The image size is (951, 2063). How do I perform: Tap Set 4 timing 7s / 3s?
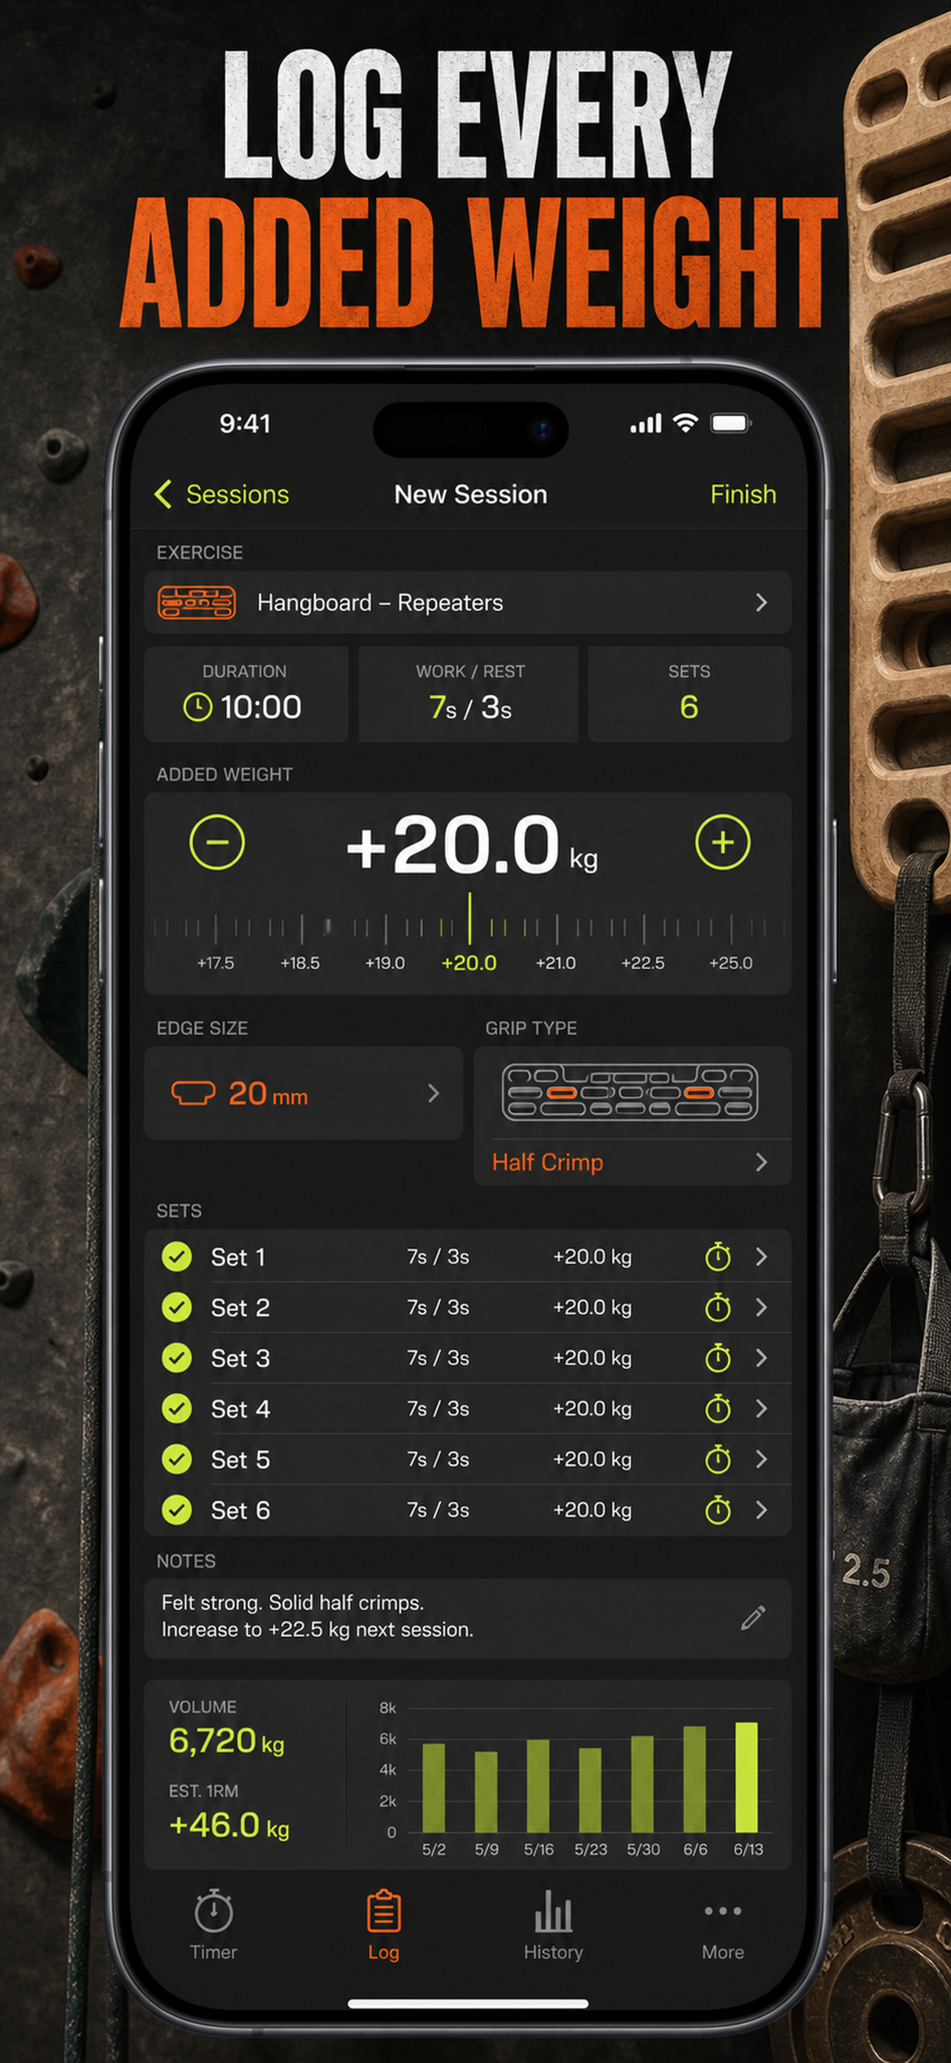coord(438,1408)
